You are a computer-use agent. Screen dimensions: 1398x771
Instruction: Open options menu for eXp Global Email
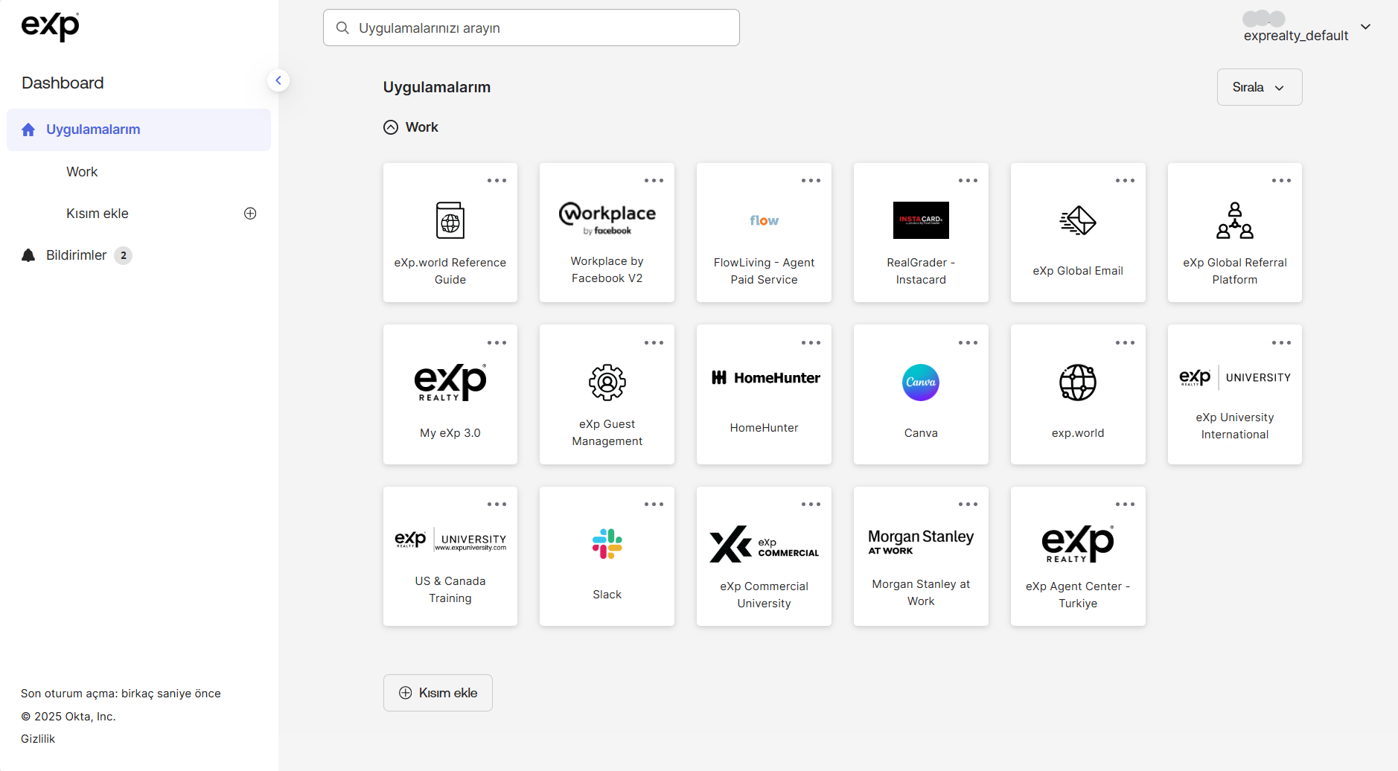[x=1125, y=181]
